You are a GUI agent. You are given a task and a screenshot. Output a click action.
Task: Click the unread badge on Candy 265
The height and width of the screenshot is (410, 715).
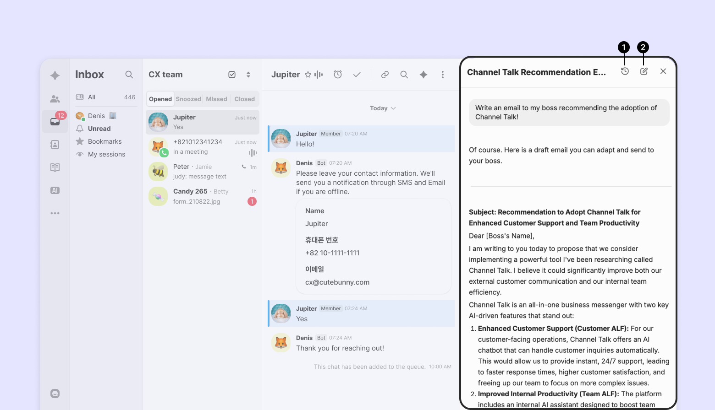[x=252, y=201]
